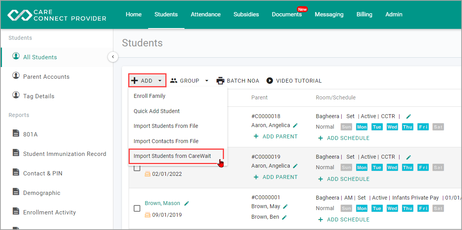Image resolution: width=462 pixels, height=230 pixels.
Task: Open the Brown, Mason student link
Action: click(x=162, y=203)
